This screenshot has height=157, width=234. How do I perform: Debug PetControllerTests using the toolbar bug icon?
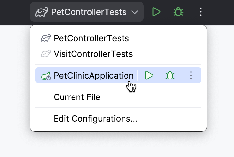click(x=178, y=12)
